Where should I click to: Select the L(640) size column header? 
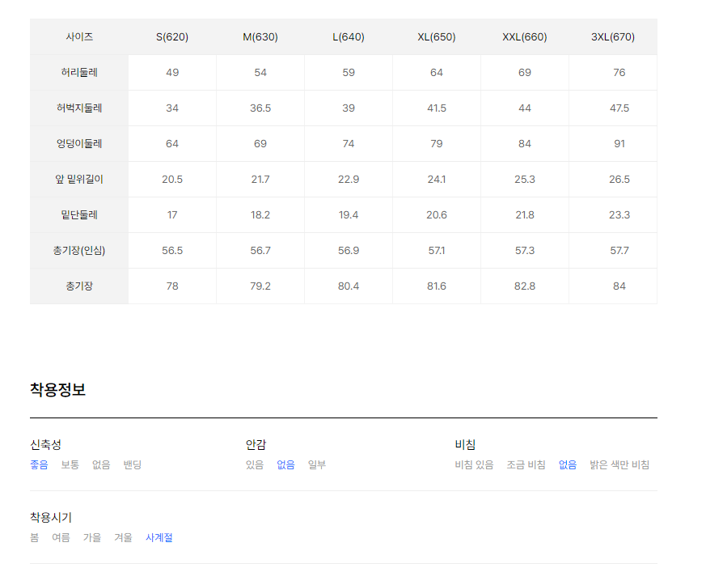point(349,37)
